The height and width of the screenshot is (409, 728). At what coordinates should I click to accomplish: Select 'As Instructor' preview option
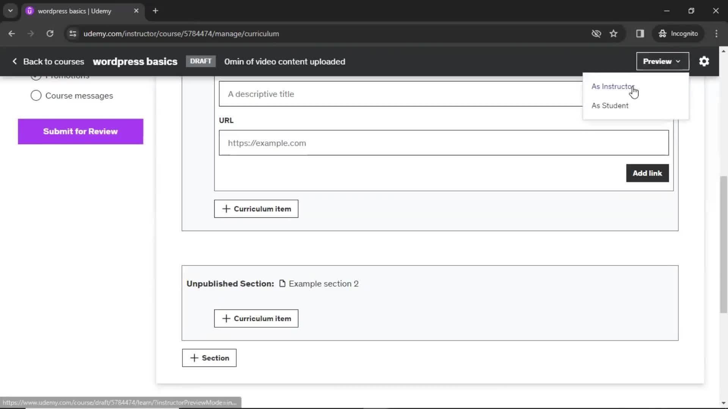click(x=612, y=86)
